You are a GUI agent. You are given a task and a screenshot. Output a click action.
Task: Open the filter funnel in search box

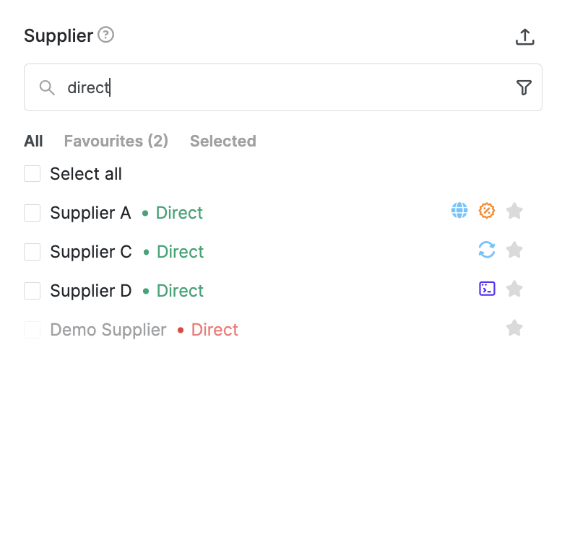point(524,87)
